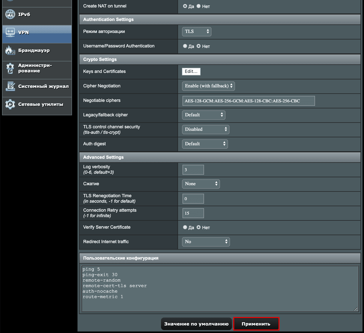Enable Username/Password Authentication with Да

185,46
